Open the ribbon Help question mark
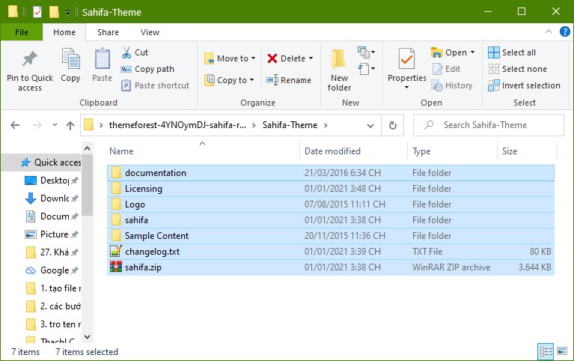Viewport: 574px width, 361px height. [565, 32]
